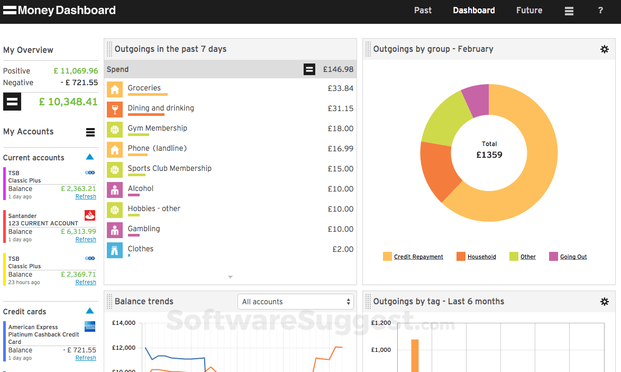
Task: Open settings gear on Outgoings by tag panel
Action: tap(605, 301)
